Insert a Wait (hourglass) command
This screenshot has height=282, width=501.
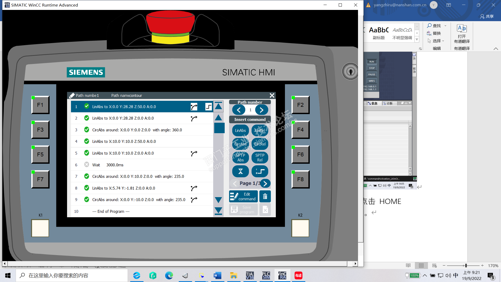click(x=240, y=171)
